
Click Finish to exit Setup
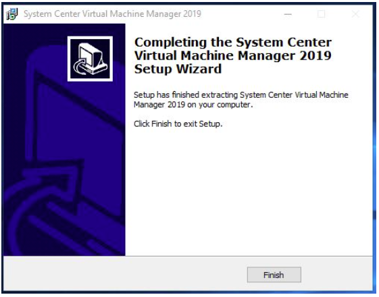point(274,275)
